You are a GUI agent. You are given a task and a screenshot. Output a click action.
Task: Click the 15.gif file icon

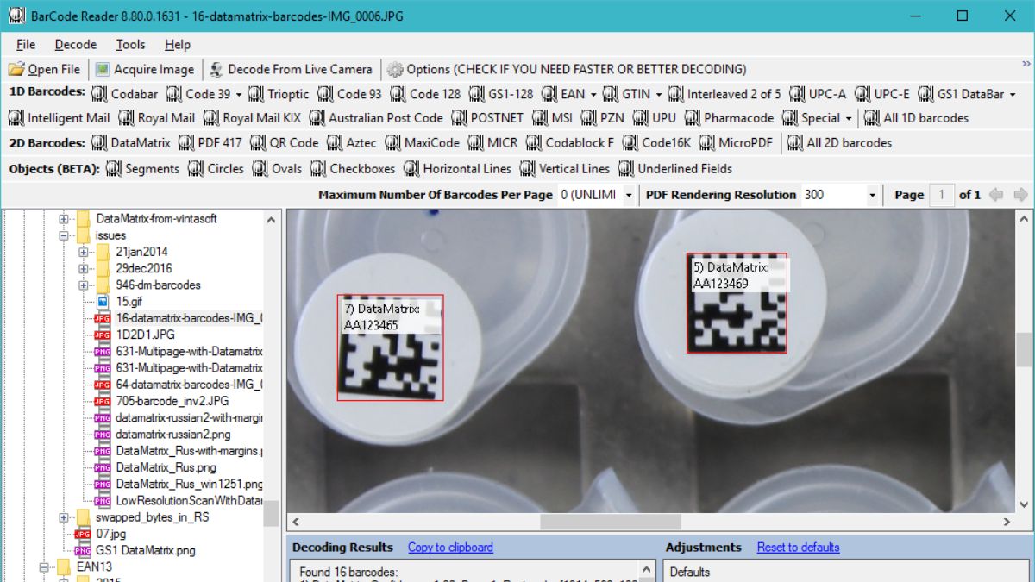tap(103, 301)
